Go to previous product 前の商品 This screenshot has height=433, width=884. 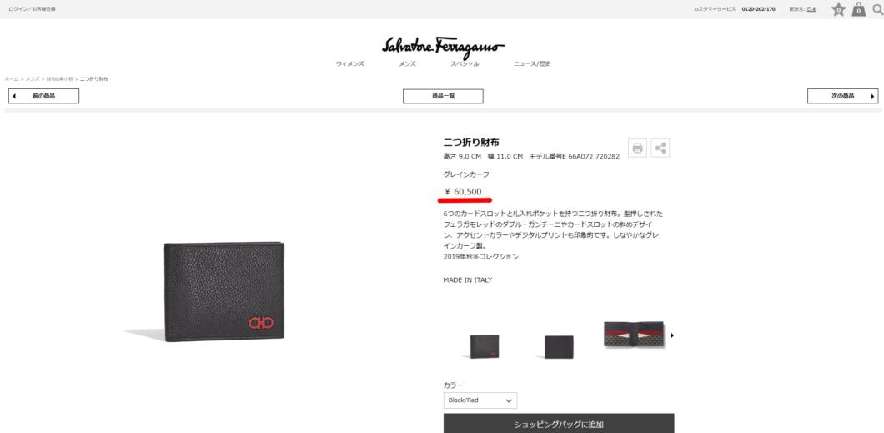(43, 97)
